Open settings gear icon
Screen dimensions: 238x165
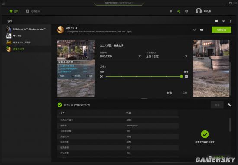tap(187, 11)
